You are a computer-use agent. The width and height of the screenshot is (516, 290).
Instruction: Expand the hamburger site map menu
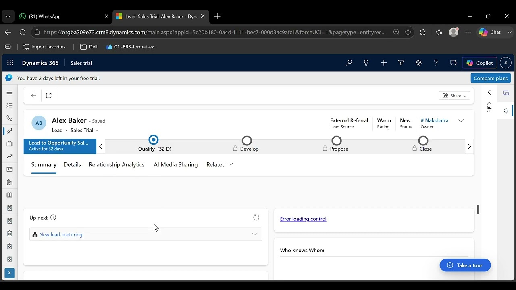tap(10, 92)
